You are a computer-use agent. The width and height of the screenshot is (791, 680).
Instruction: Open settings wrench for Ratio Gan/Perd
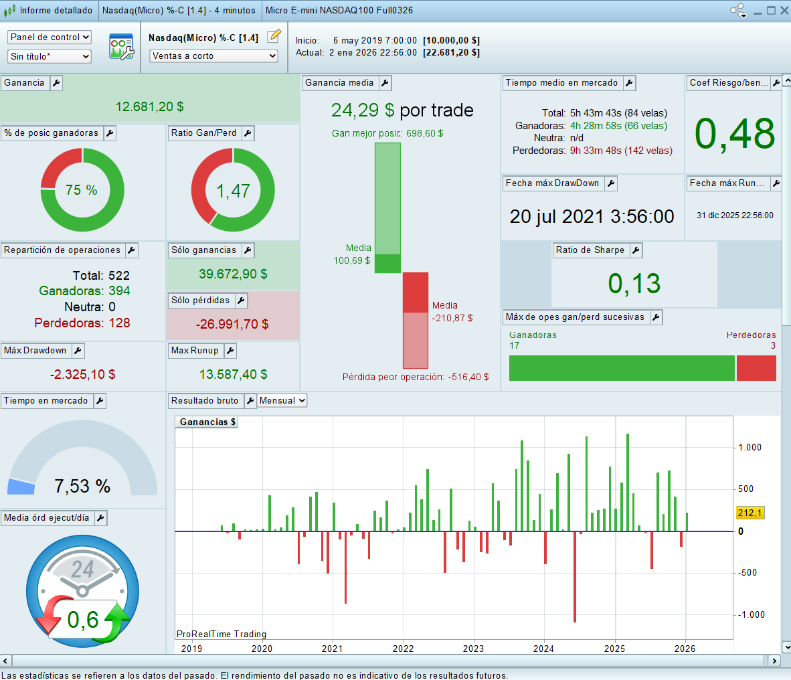pyautogui.click(x=248, y=133)
